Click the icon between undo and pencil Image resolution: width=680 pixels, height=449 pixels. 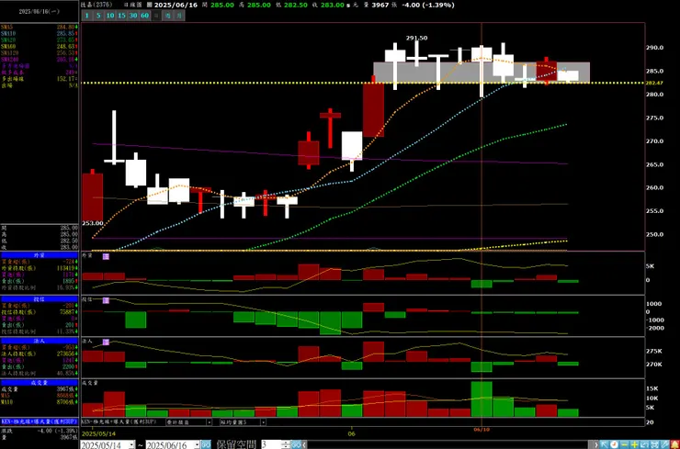tap(654, 444)
